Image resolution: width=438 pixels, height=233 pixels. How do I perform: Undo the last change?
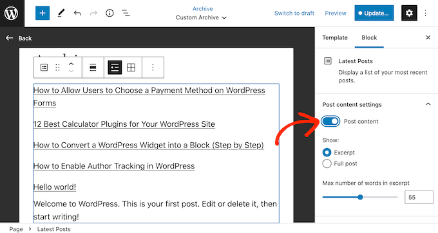pyautogui.click(x=77, y=13)
